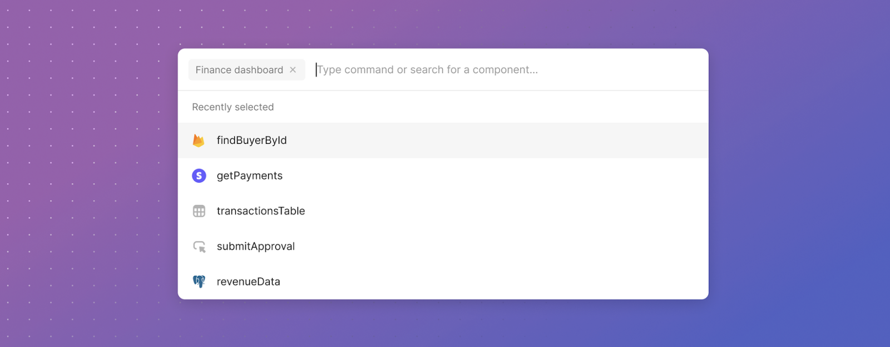Click the Stripe icon next to getPayments
This screenshot has height=347, width=890.
(x=199, y=176)
